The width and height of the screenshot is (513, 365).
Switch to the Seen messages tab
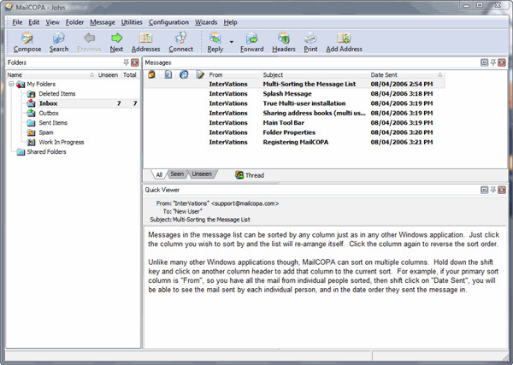[x=177, y=174]
